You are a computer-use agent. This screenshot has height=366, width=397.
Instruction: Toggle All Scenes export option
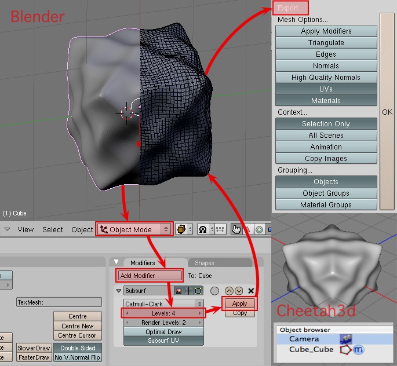click(x=326, y=136)
